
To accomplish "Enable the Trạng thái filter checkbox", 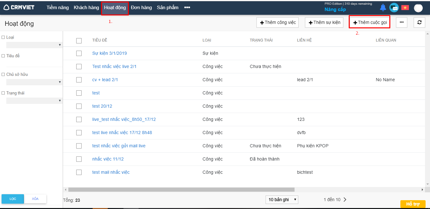I will coord(3,93).
